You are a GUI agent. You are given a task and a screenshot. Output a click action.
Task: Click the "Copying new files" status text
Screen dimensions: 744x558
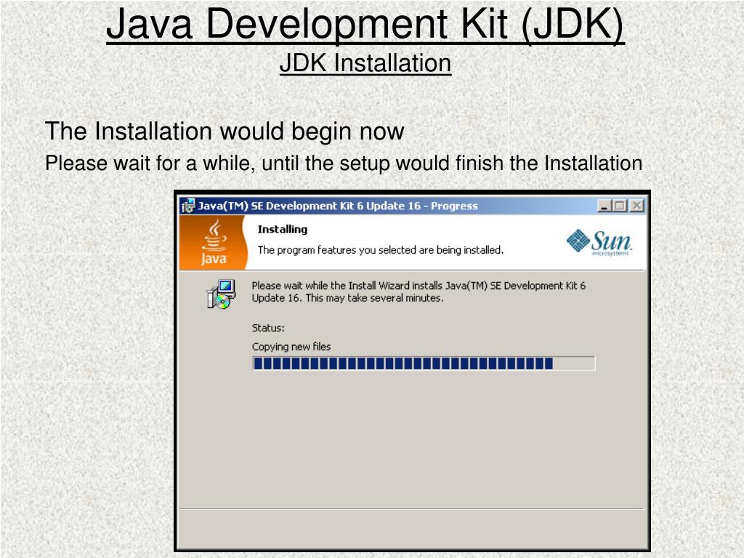pyautogui.click(x=291, y=347)
